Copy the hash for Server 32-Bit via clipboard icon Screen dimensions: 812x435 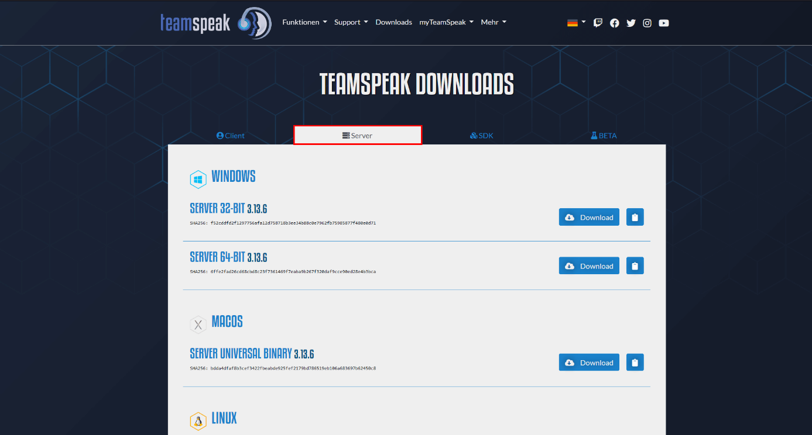pos(635,217)
